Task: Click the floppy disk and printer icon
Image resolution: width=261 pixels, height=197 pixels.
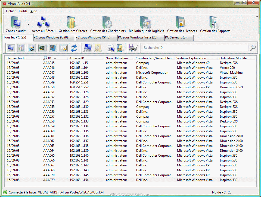Action: [133, 48]
